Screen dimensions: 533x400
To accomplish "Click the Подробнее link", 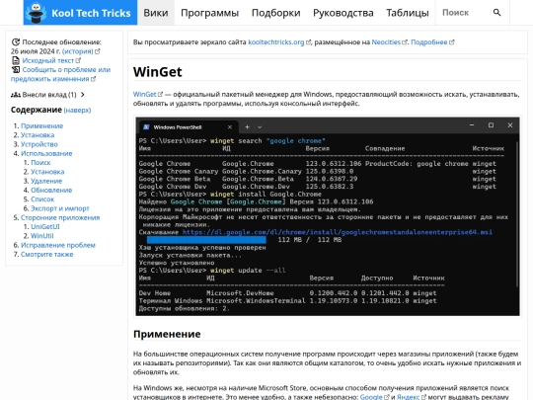I will pyautogui.click(x=429, y=42).
